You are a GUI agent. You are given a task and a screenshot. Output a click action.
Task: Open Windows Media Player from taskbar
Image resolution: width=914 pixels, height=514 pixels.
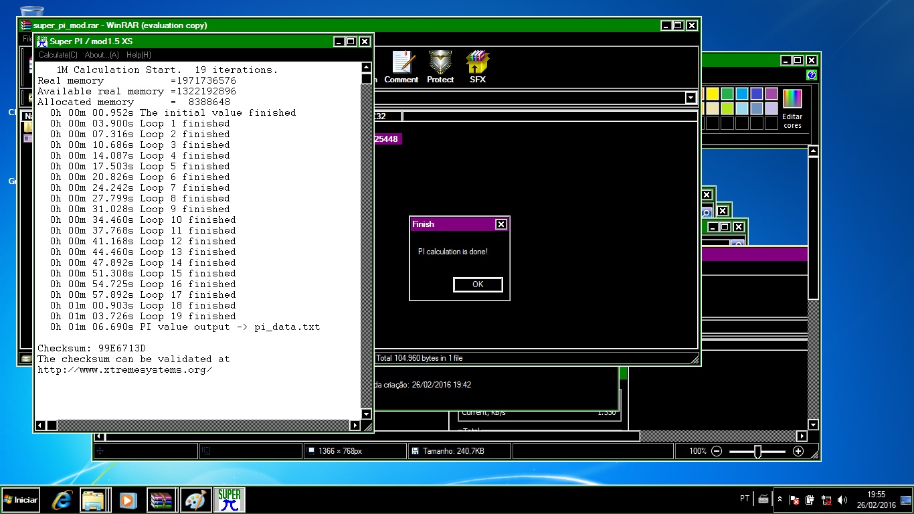pos(128,500)
